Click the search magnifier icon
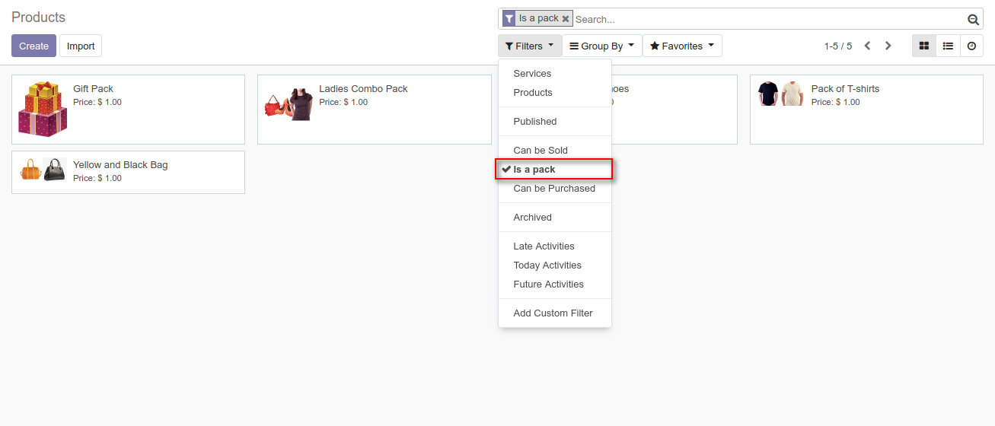Image resolution: width=995 pixels, height=426 pixels. [972, 20]
